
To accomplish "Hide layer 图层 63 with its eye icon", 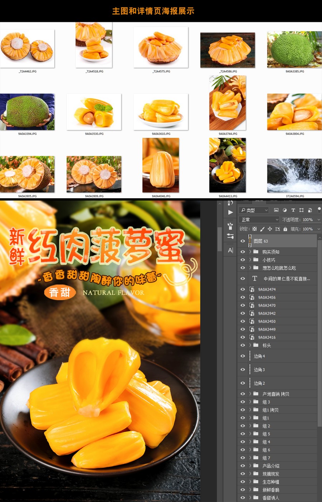I will [243, 241].
